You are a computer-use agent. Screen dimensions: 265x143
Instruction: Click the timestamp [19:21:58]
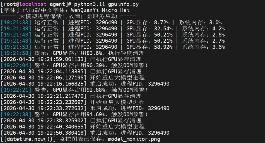pyautogui.click(x=16, y=53)
